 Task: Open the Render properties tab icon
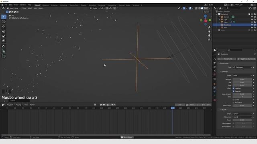214,60
